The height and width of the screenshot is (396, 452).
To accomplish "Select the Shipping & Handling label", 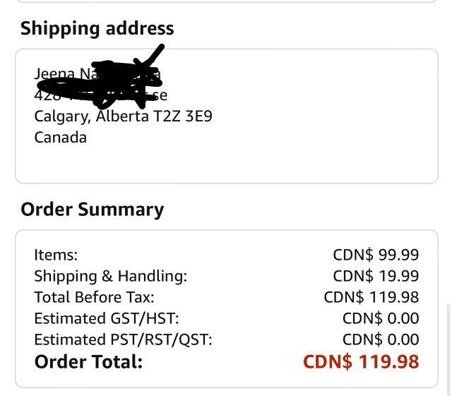I will [111, 276].
